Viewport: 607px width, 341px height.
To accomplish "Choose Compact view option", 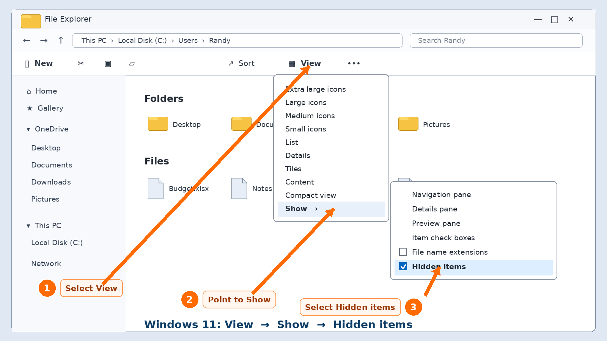I will tap(311, 196).
